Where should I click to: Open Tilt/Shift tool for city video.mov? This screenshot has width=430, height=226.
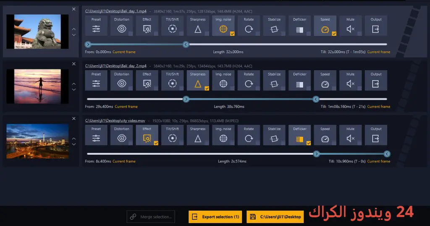click(x=172, y=135)
